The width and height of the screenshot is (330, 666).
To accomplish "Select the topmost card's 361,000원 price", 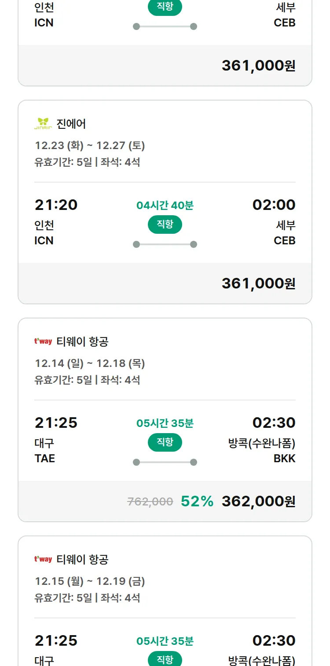I will point(258,66).
